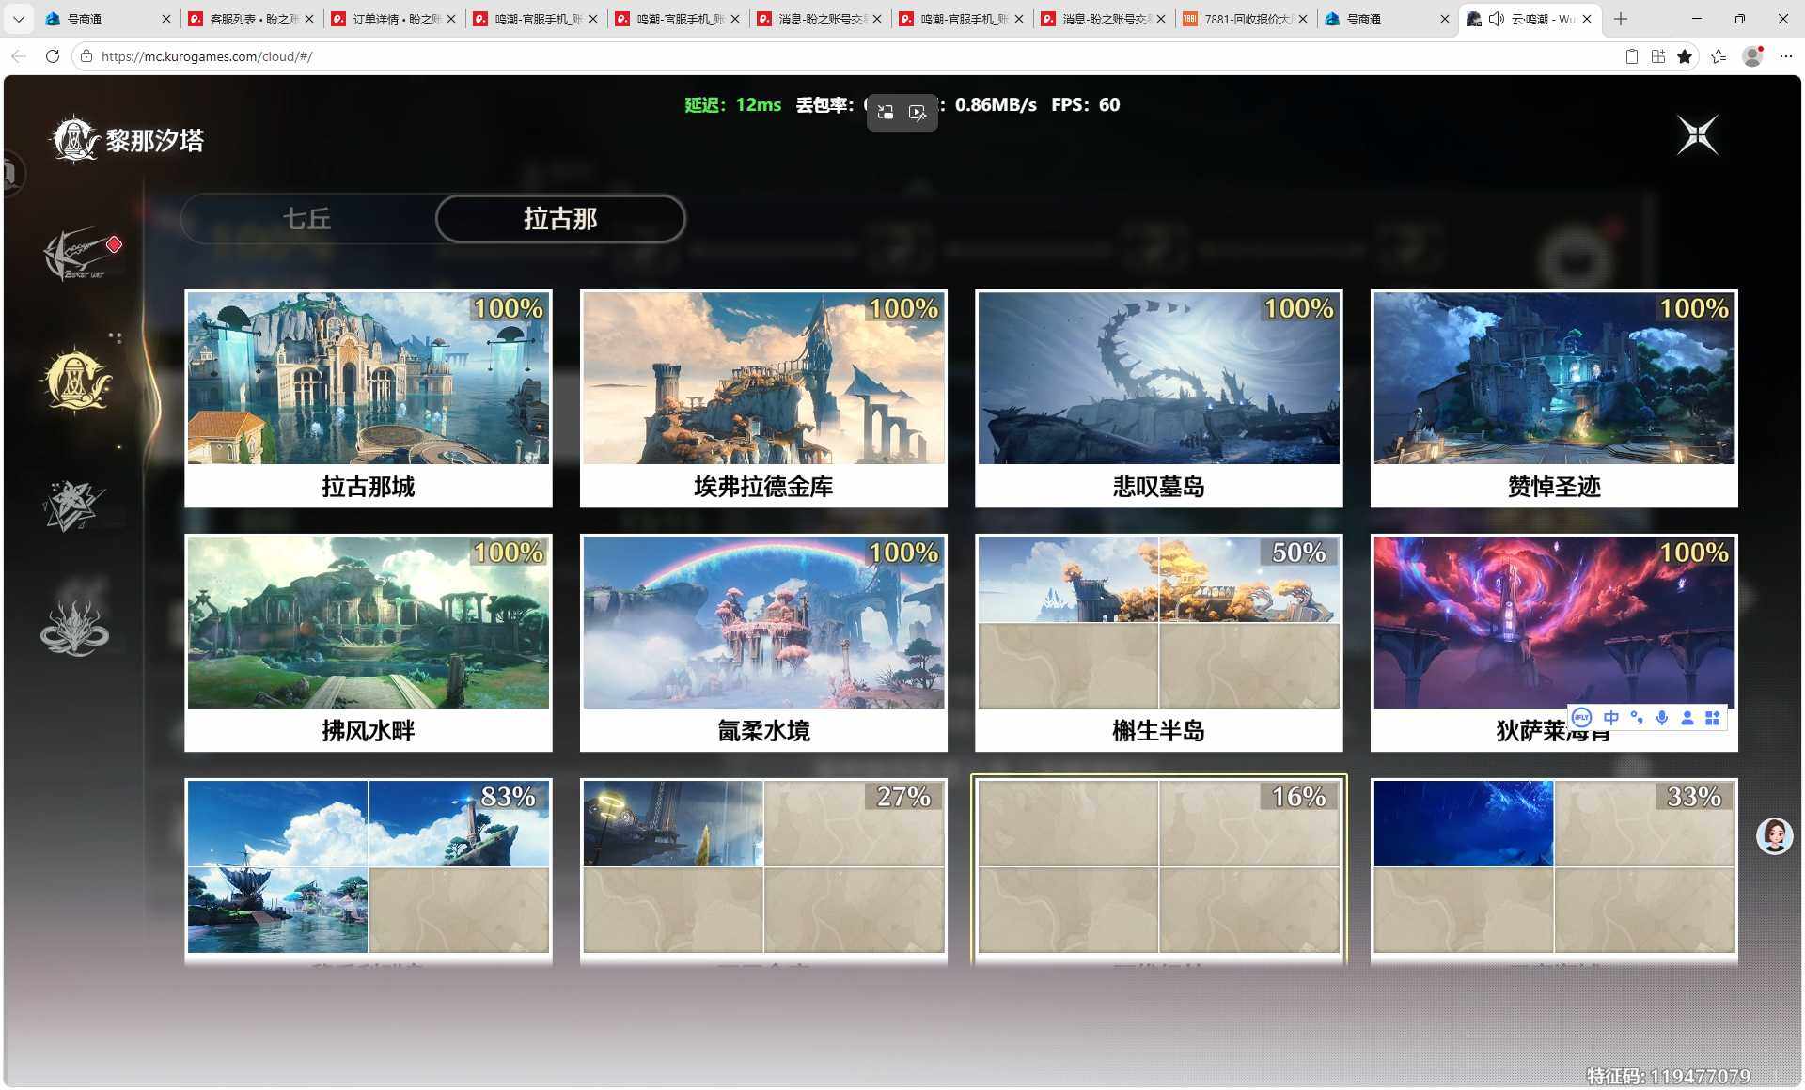Click the 0.86MB/s bandwidth readout
1805x1090 pixels.
coord(996,105)
